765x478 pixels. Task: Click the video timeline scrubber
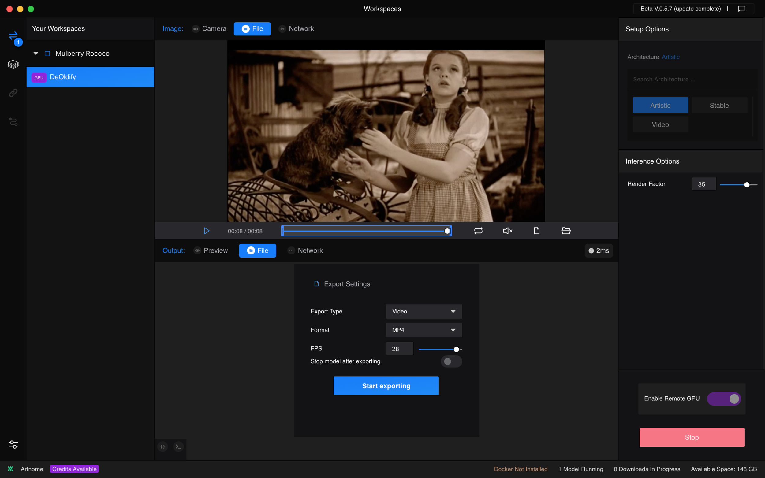(x=366, y=231)
